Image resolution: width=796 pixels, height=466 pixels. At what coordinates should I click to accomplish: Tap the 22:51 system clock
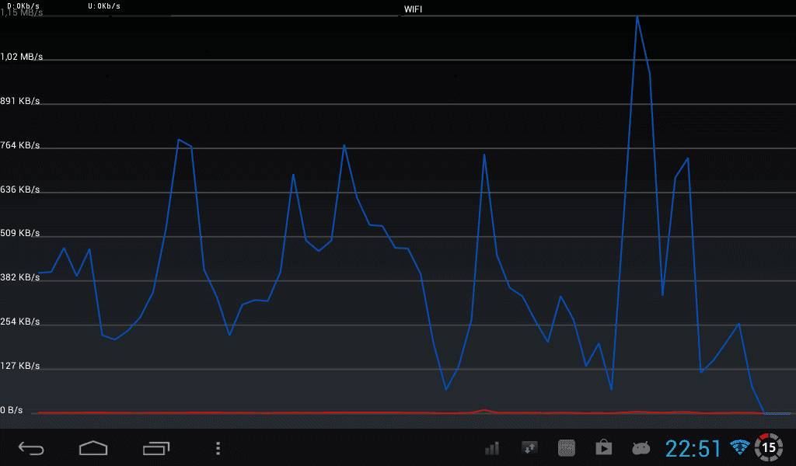click(693, 448)
